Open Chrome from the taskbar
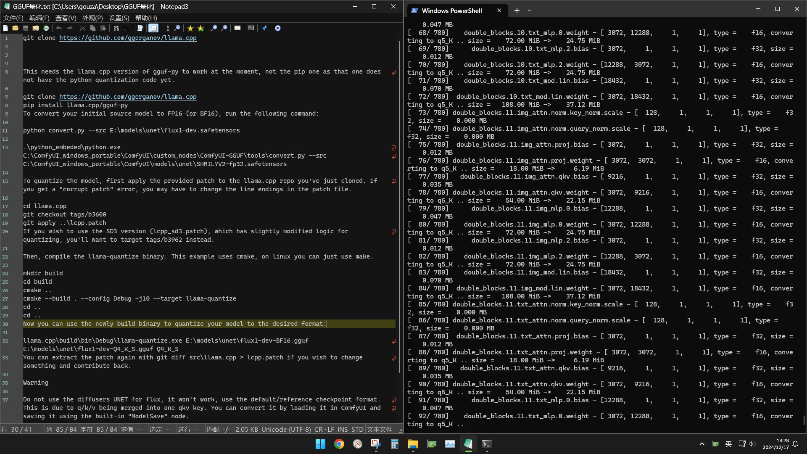807x454 pixels. coord(339,444)
